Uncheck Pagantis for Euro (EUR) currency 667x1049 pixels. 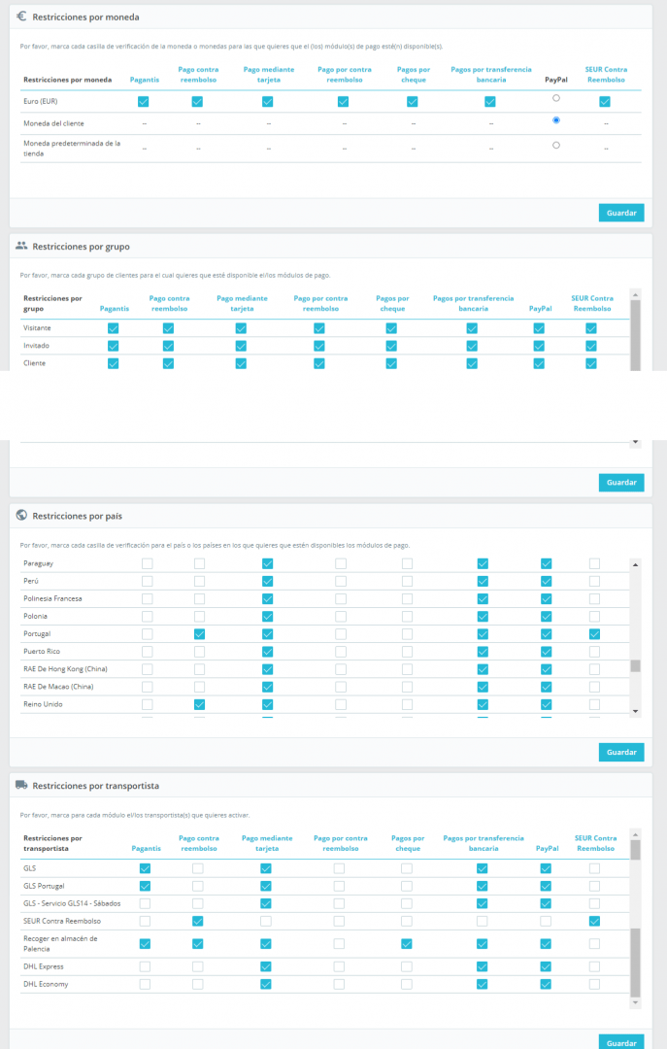(x=143, y=102)
